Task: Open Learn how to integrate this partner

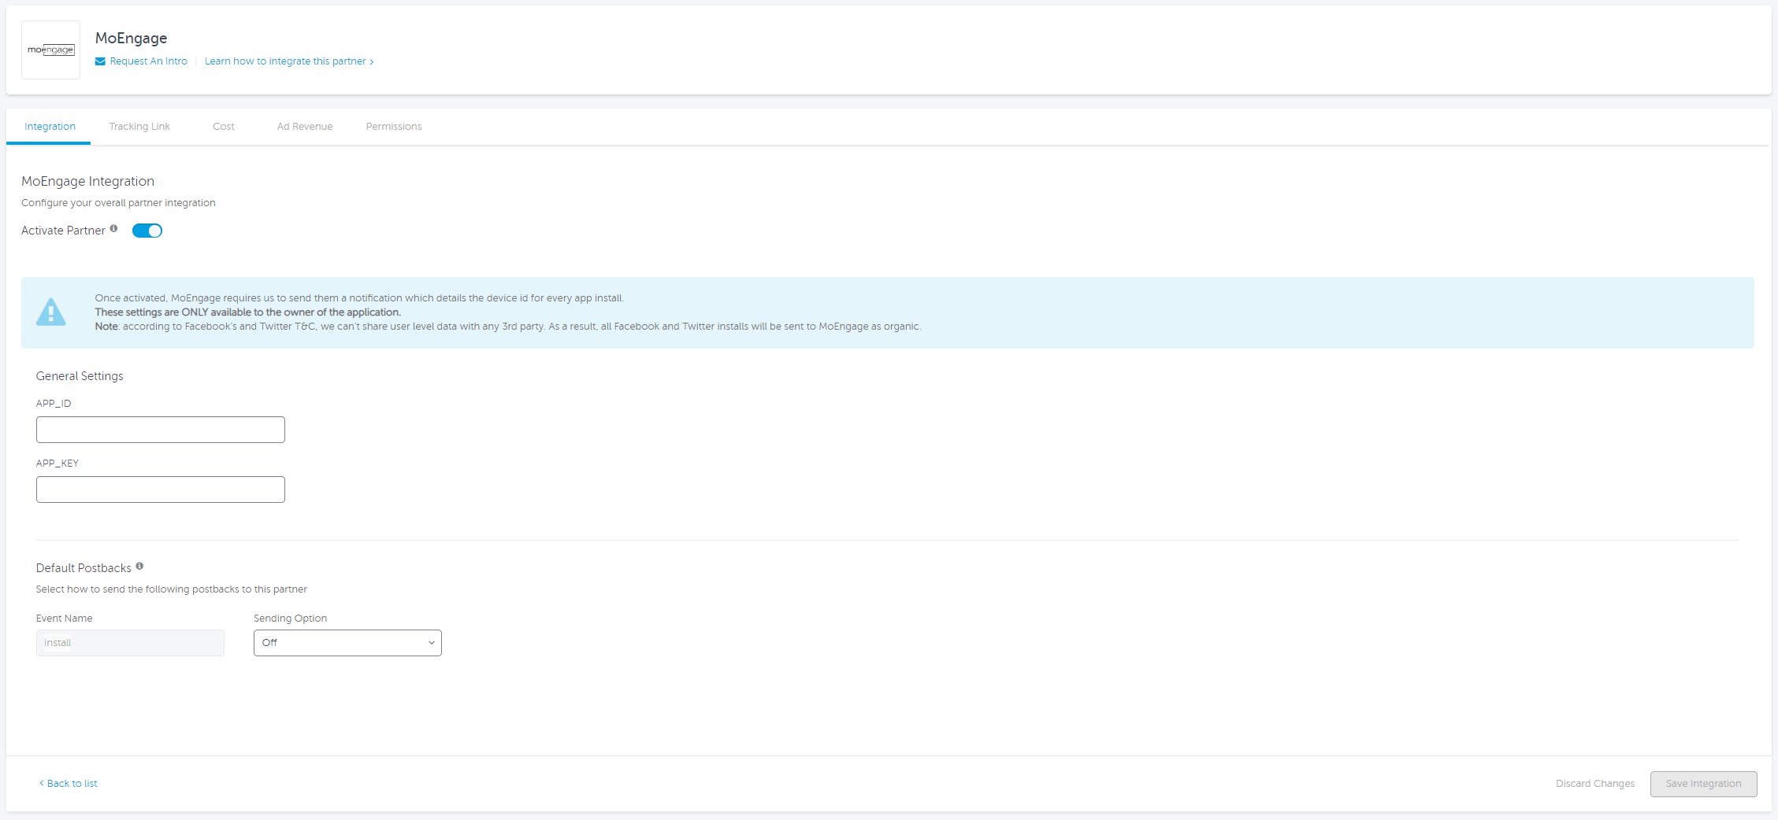Action: click(x=289, y=61)
